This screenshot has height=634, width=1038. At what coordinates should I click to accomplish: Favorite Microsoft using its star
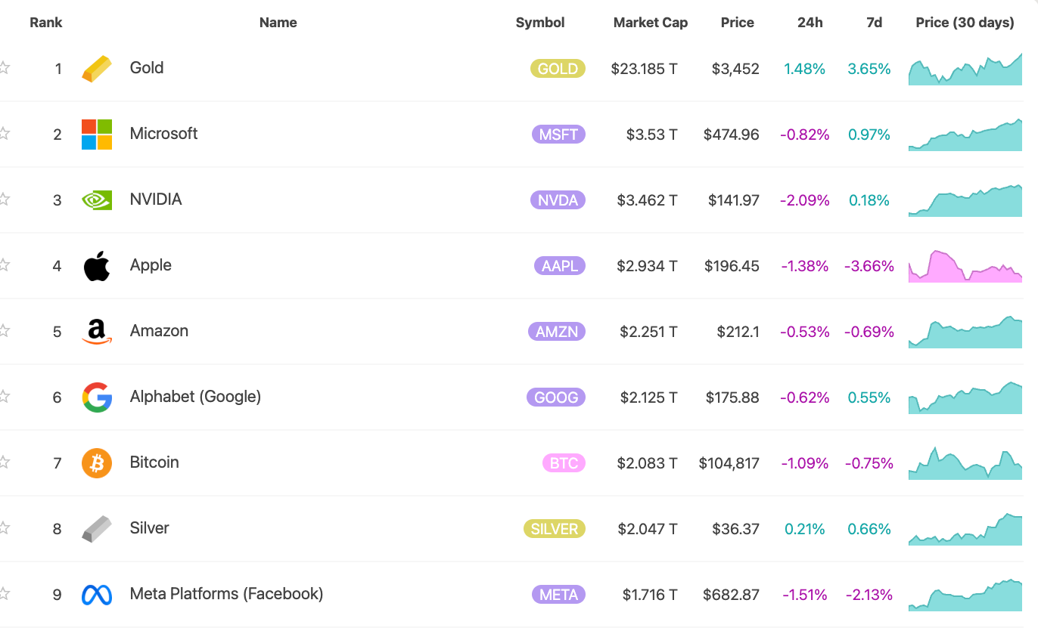[4, 133]
